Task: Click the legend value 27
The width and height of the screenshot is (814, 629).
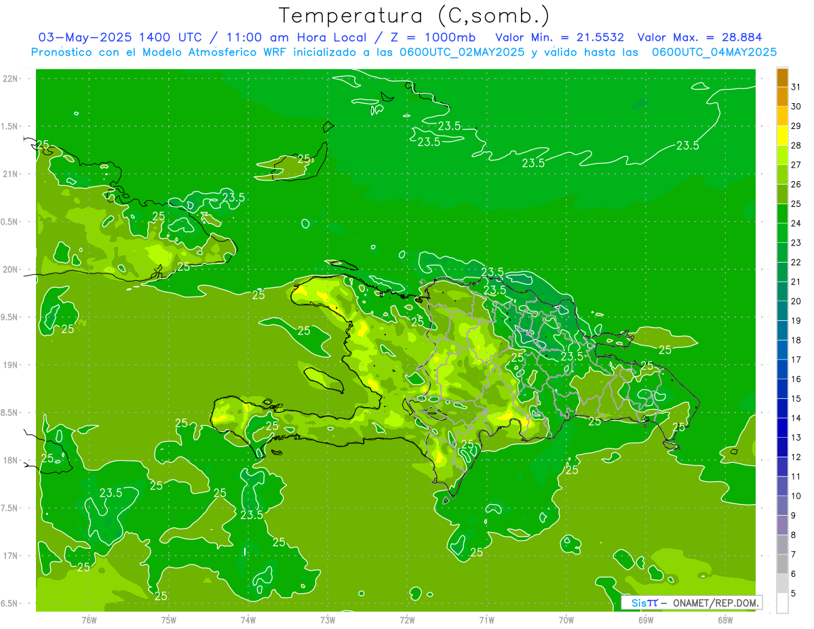Action: point(796,165)
